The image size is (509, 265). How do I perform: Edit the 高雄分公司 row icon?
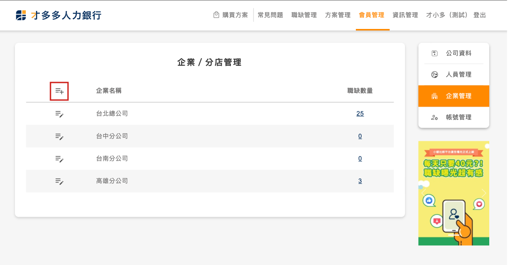59,181
